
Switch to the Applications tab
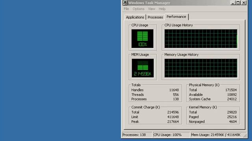coord(135,17)
